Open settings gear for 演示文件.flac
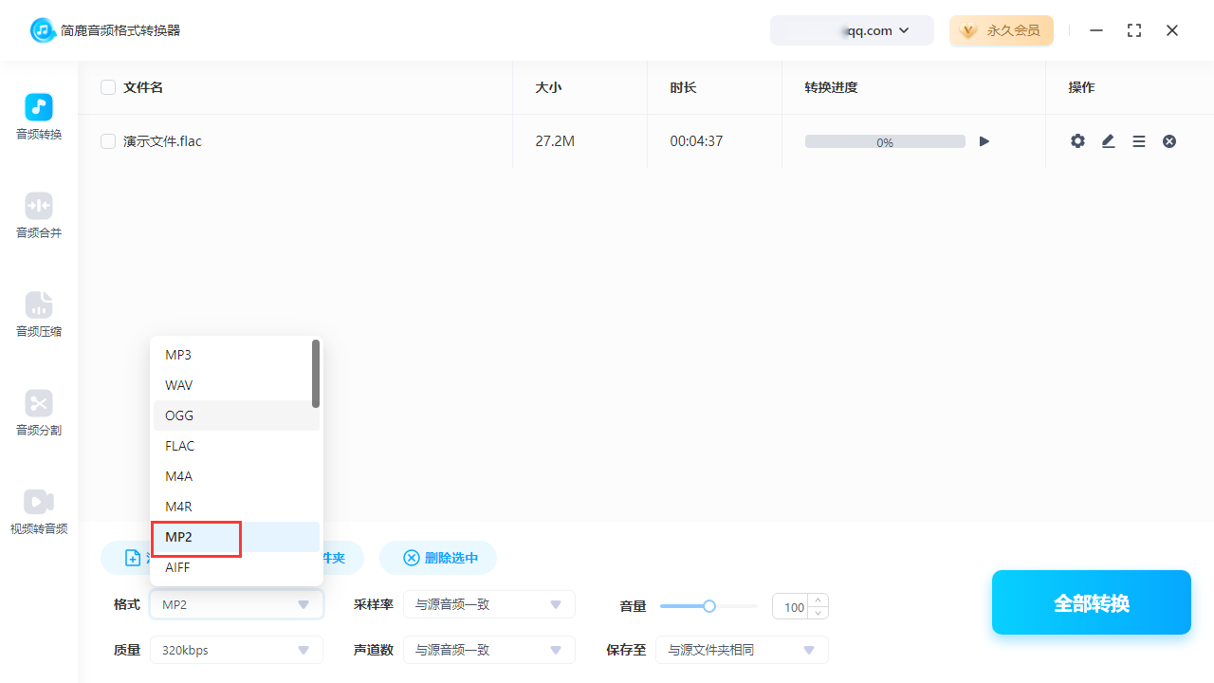The image size is (1214, 683). pos(1077,140)
